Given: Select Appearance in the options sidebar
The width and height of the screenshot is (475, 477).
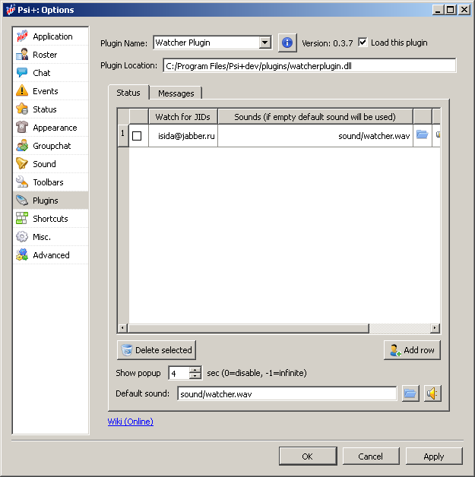Looking at the screenshot, I should click(x=54, y=128).
